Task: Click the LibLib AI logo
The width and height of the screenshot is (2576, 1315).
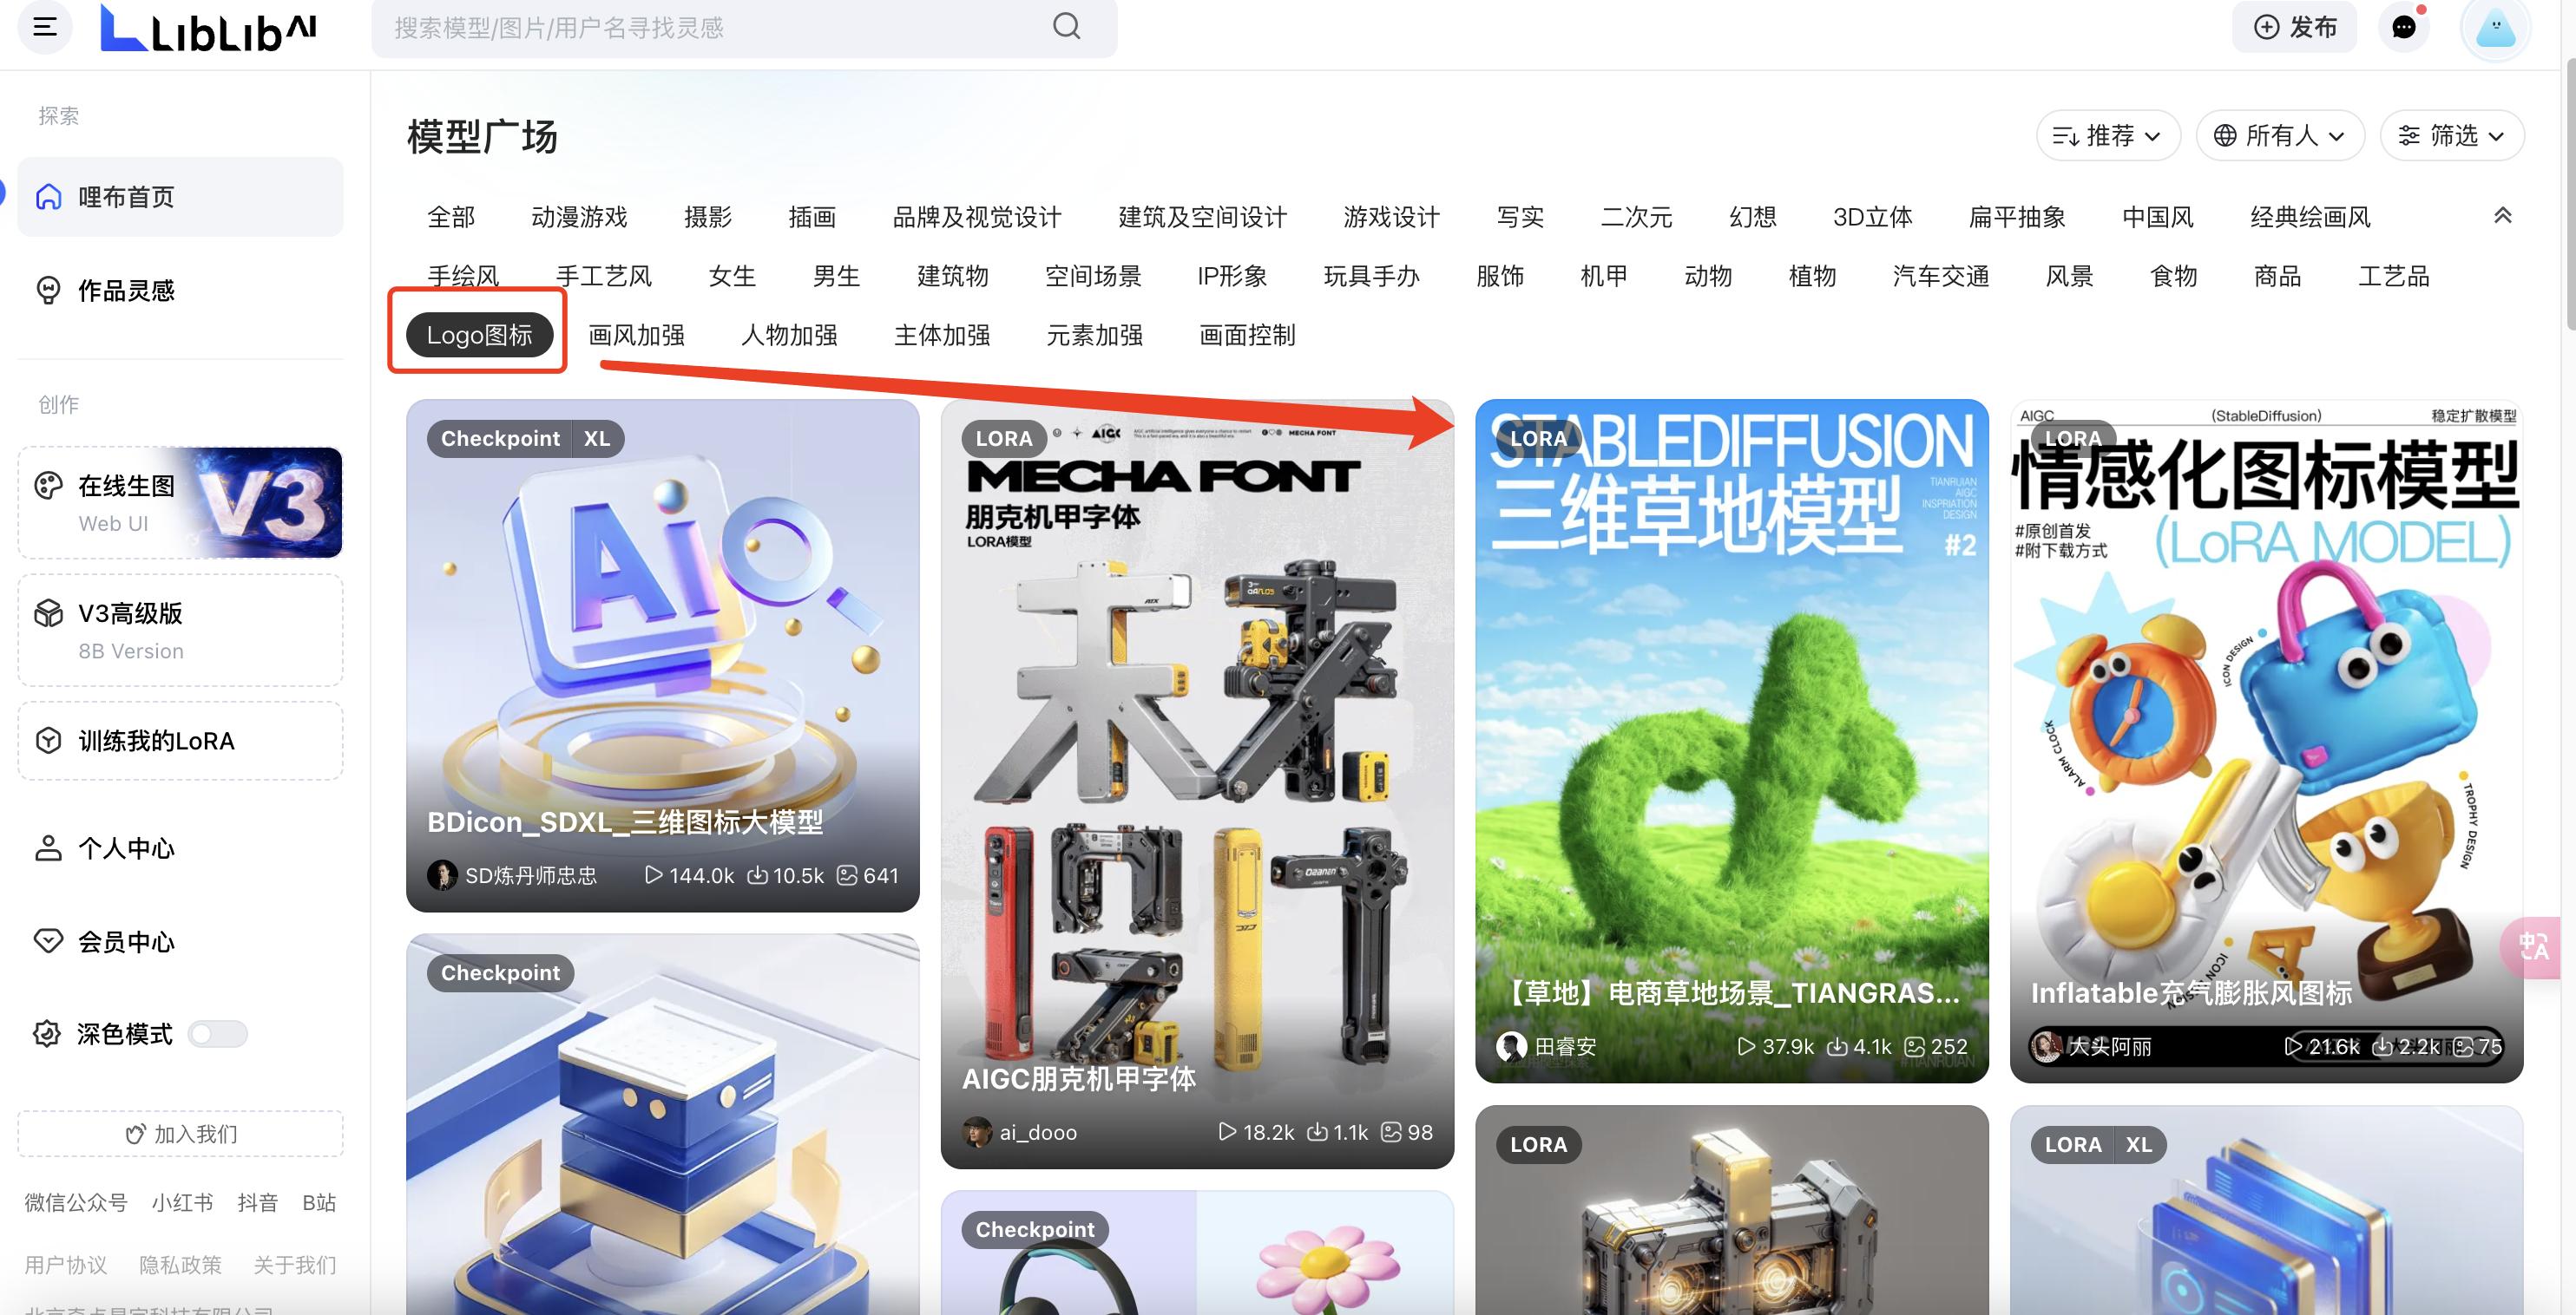Action: [x=209, y=29]
